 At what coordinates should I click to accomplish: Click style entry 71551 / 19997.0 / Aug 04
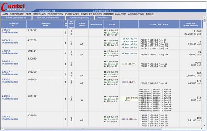click(x=154, y=55)
